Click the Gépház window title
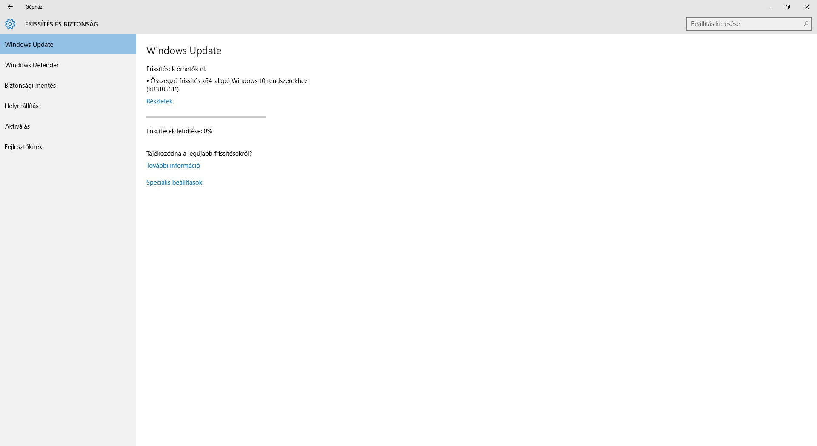Screen dimensions: 817x446 point(34,7)
